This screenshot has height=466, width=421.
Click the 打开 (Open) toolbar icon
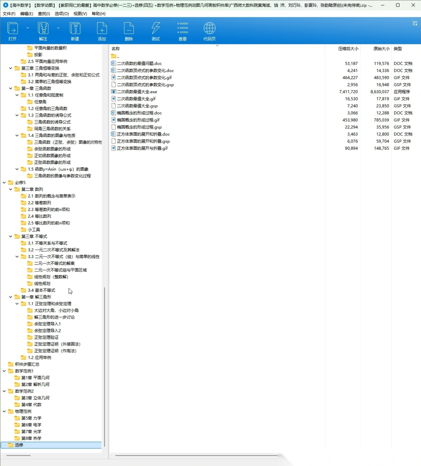[x=12, y=29]
